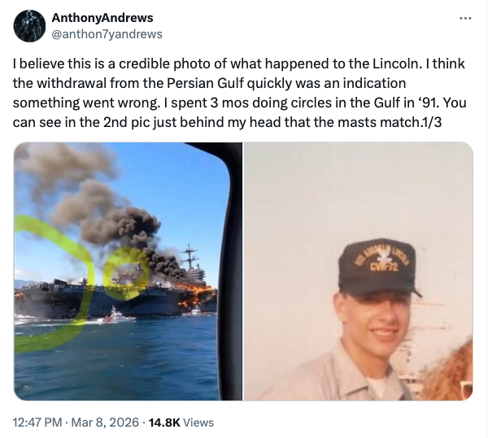Screen dimensions: 488x438
Task: Click the flames at the ship's stern
Action: coord(199,296)
